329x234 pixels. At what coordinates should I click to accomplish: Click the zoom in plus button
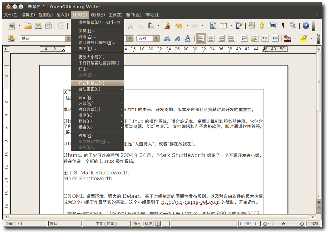[x=302, y=224]
